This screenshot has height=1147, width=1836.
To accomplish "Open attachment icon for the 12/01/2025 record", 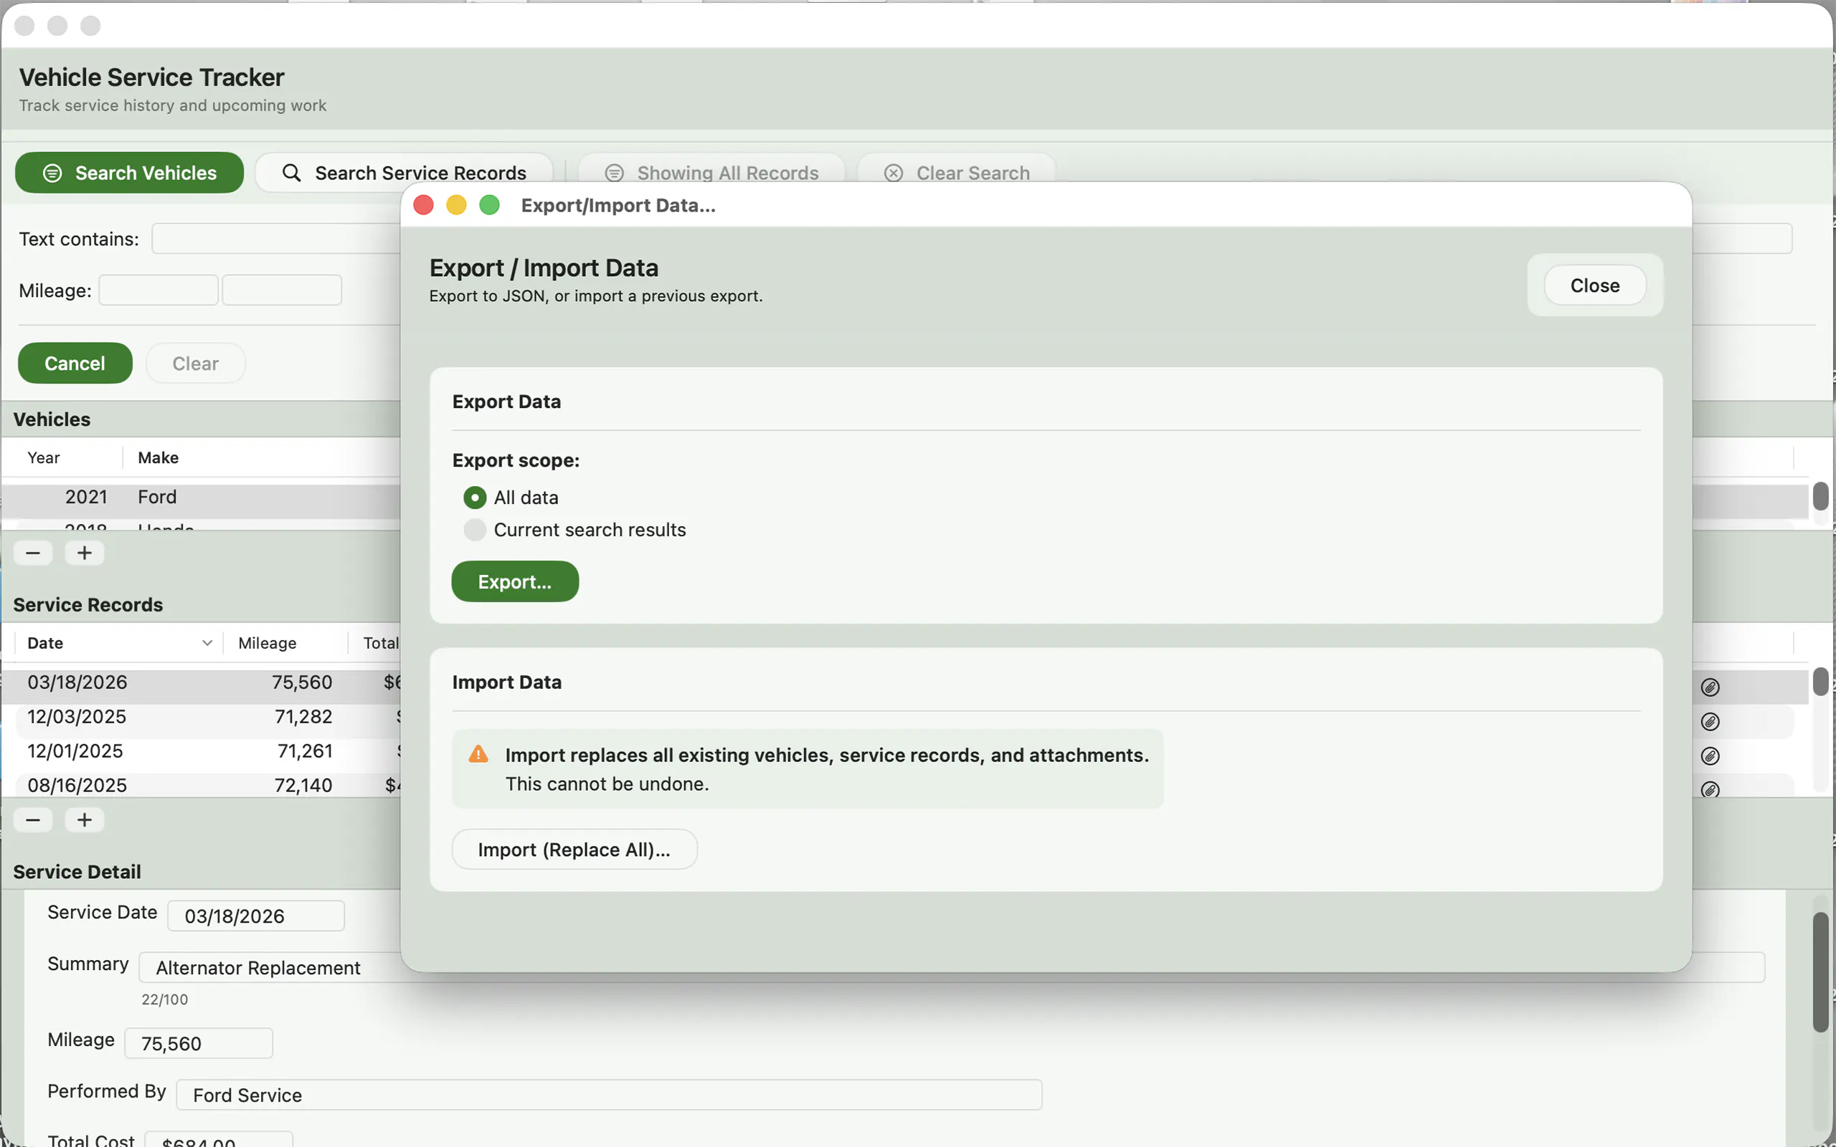I will coord(1710,756).
